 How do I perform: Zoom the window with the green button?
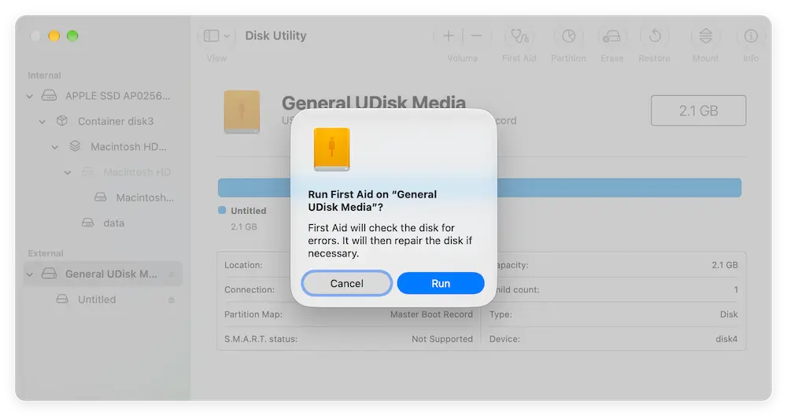pyautogui.click(x=72, y=35)
